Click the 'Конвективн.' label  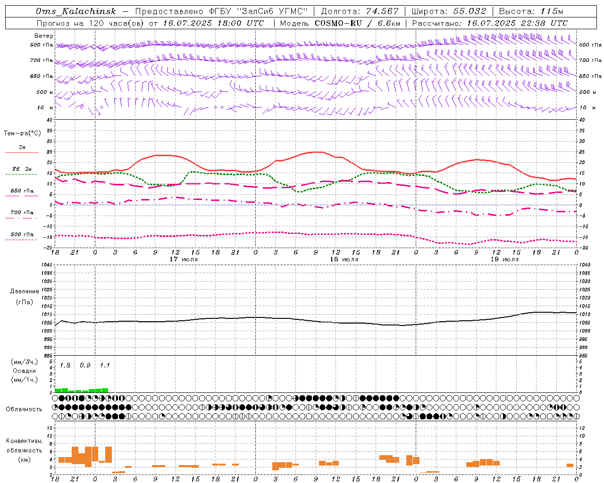(25, 441)
